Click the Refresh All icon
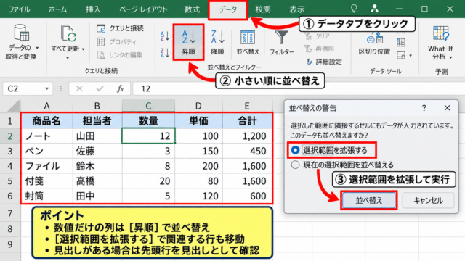 68,33
